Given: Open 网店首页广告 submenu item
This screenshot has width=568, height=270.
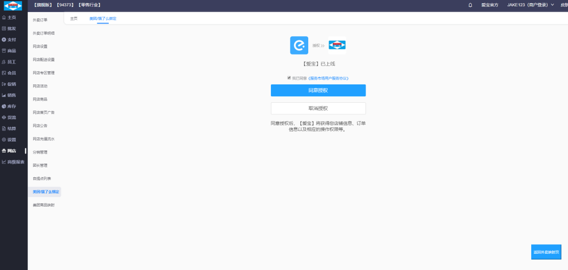Looking at the screenshot, I should click(44, 113).
